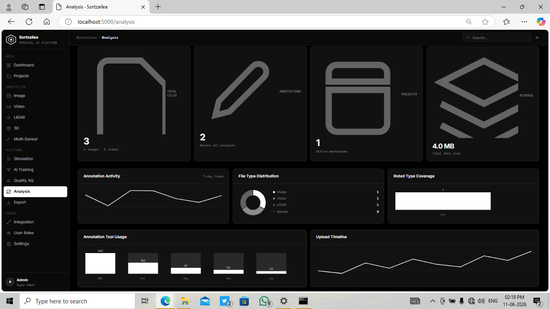Open the LiDAR annotation icon

[9, 117]
